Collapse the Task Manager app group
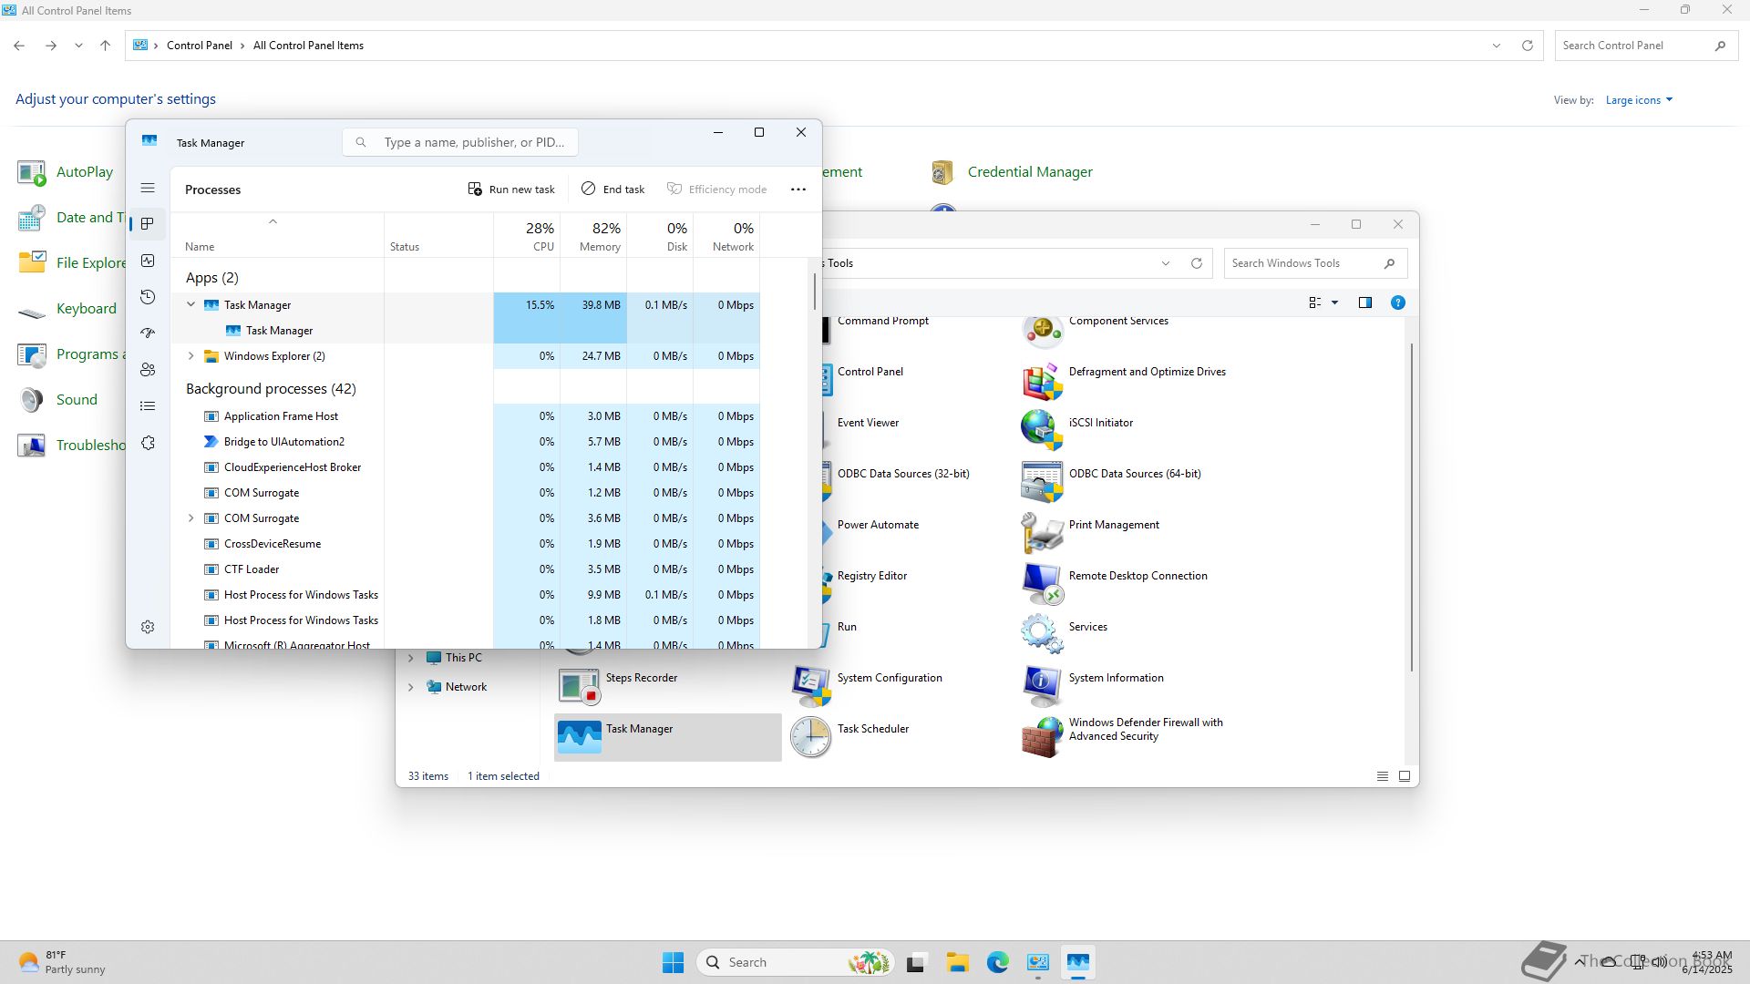 coord(190,305)
